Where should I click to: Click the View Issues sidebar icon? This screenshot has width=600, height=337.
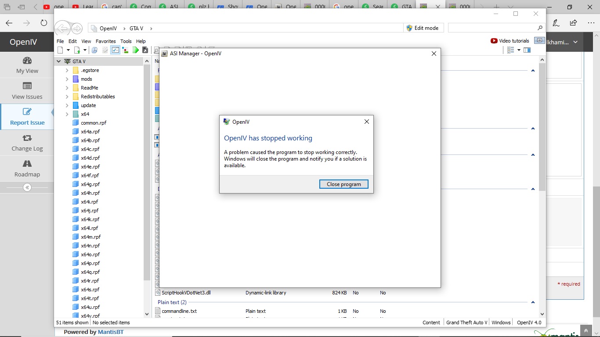(27, 86)
